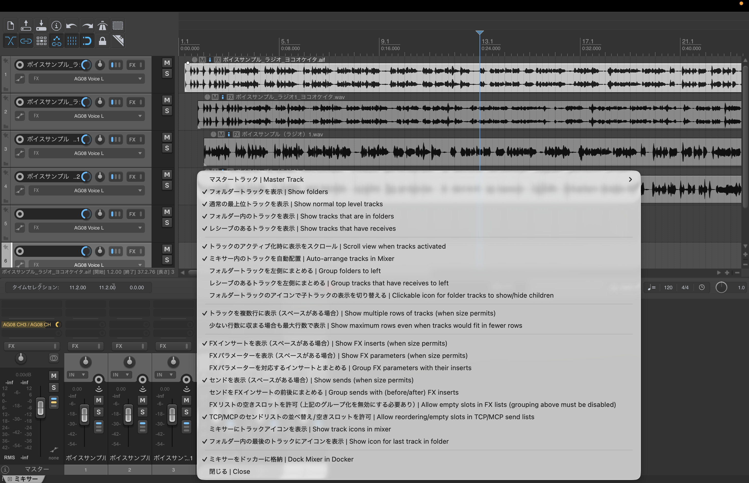The width and height of the screenshot is (749, 483).
Task: Toggle the locking padlock icon
Action: pos(103,41)
